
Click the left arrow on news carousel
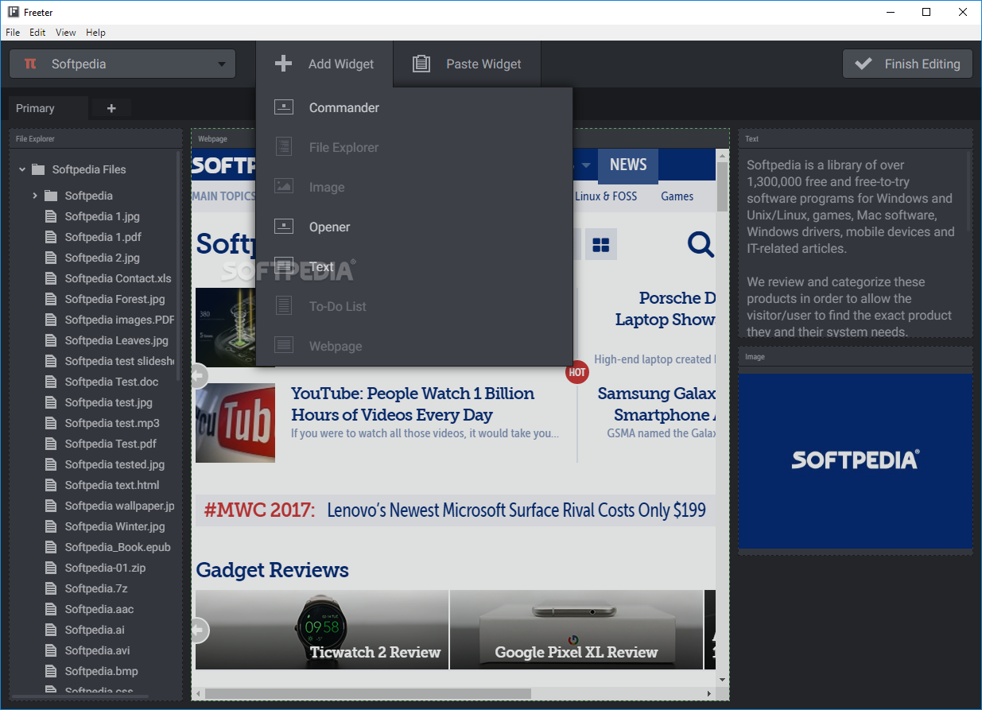pos(198,375)
